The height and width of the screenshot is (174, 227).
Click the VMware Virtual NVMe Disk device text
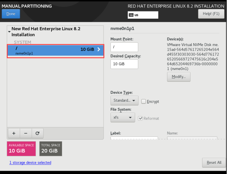193,57
